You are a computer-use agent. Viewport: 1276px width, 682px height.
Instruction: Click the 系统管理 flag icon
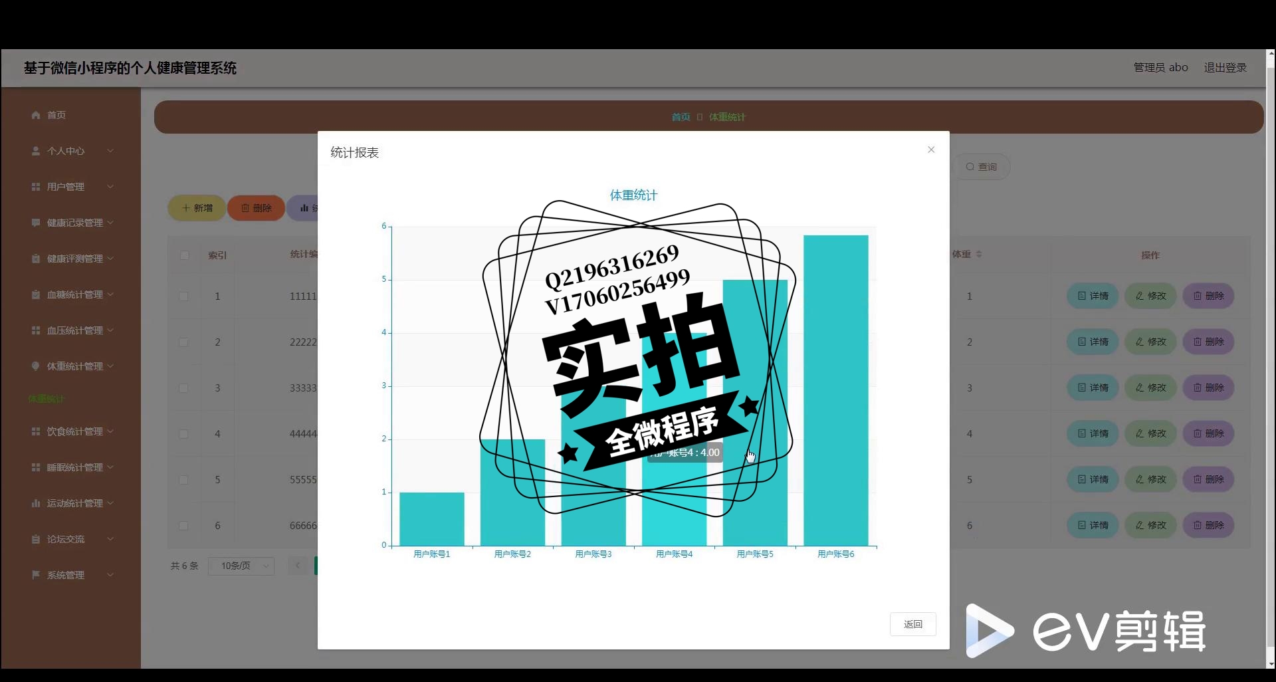click(x=36, y=575)
